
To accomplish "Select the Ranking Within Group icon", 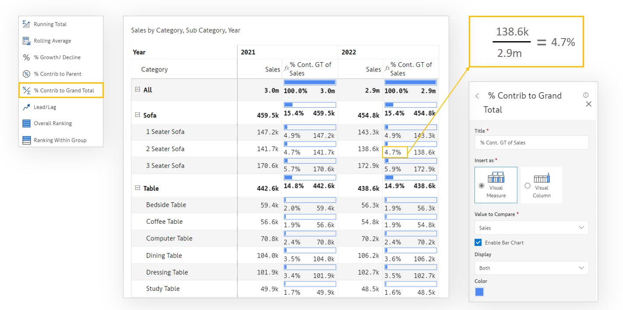I will tap(26, 140).
